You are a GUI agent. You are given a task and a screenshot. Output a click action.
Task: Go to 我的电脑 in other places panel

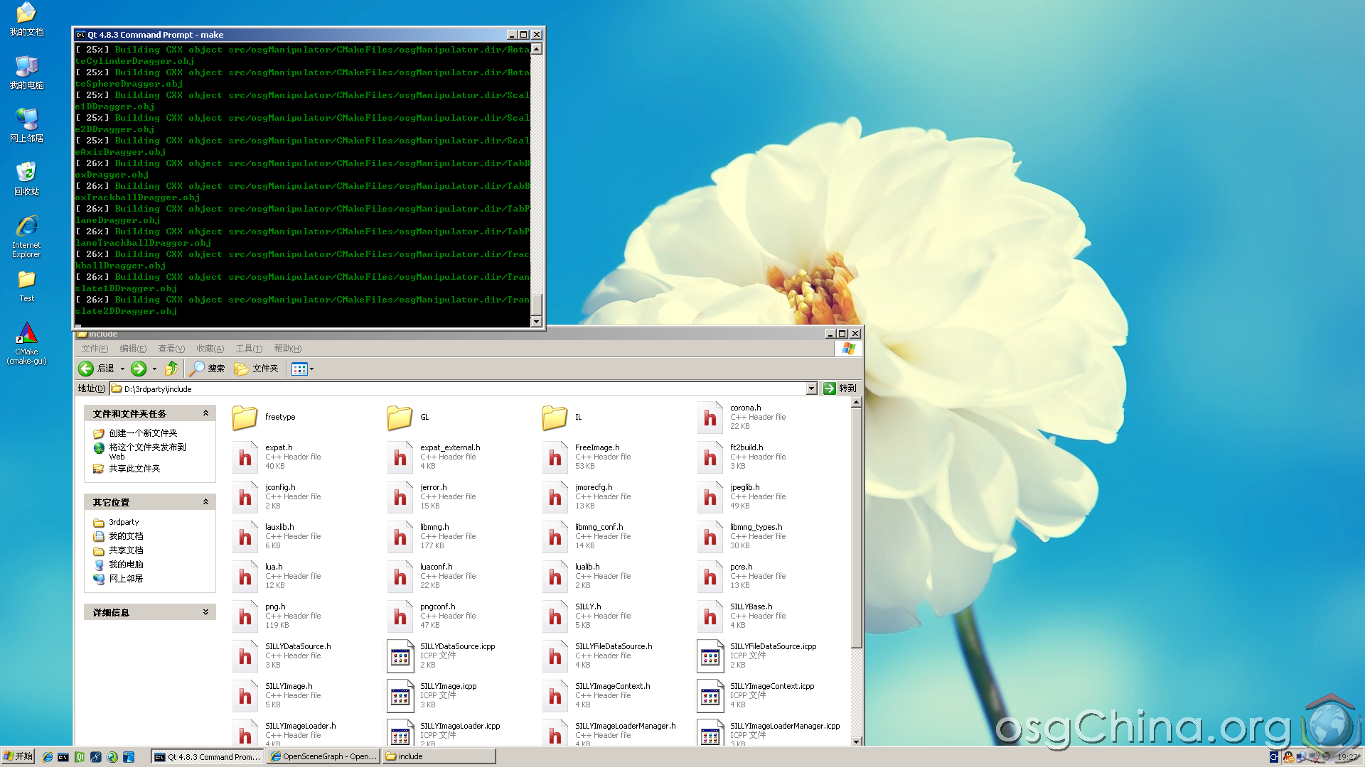pyautogui.click(x=126, y=565)
